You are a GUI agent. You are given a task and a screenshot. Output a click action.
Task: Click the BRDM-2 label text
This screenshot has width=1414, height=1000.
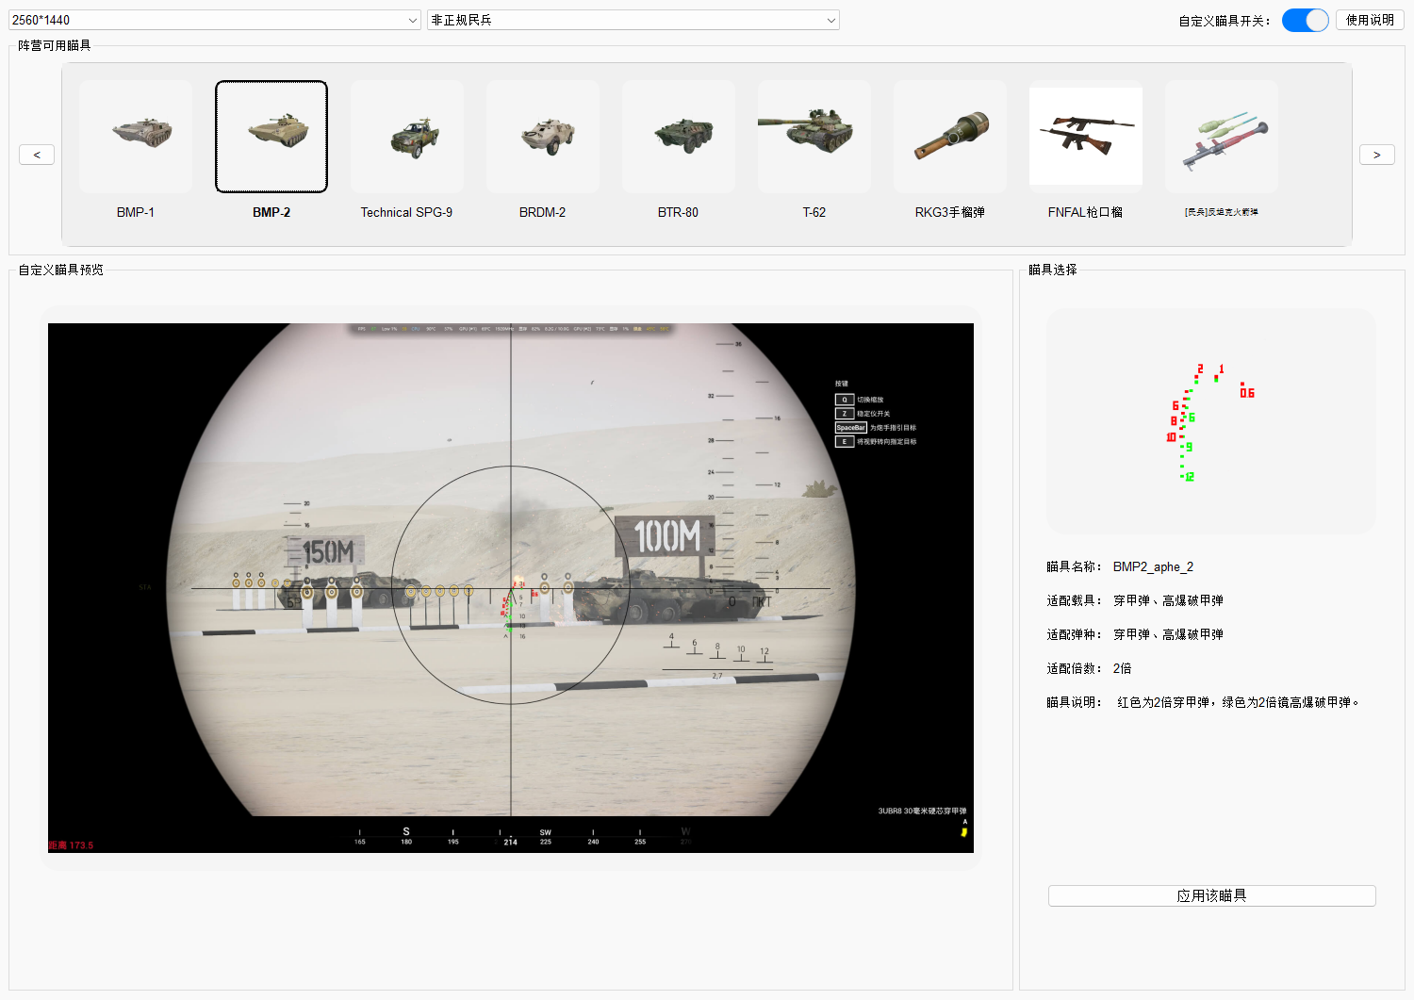pos(543,212)
